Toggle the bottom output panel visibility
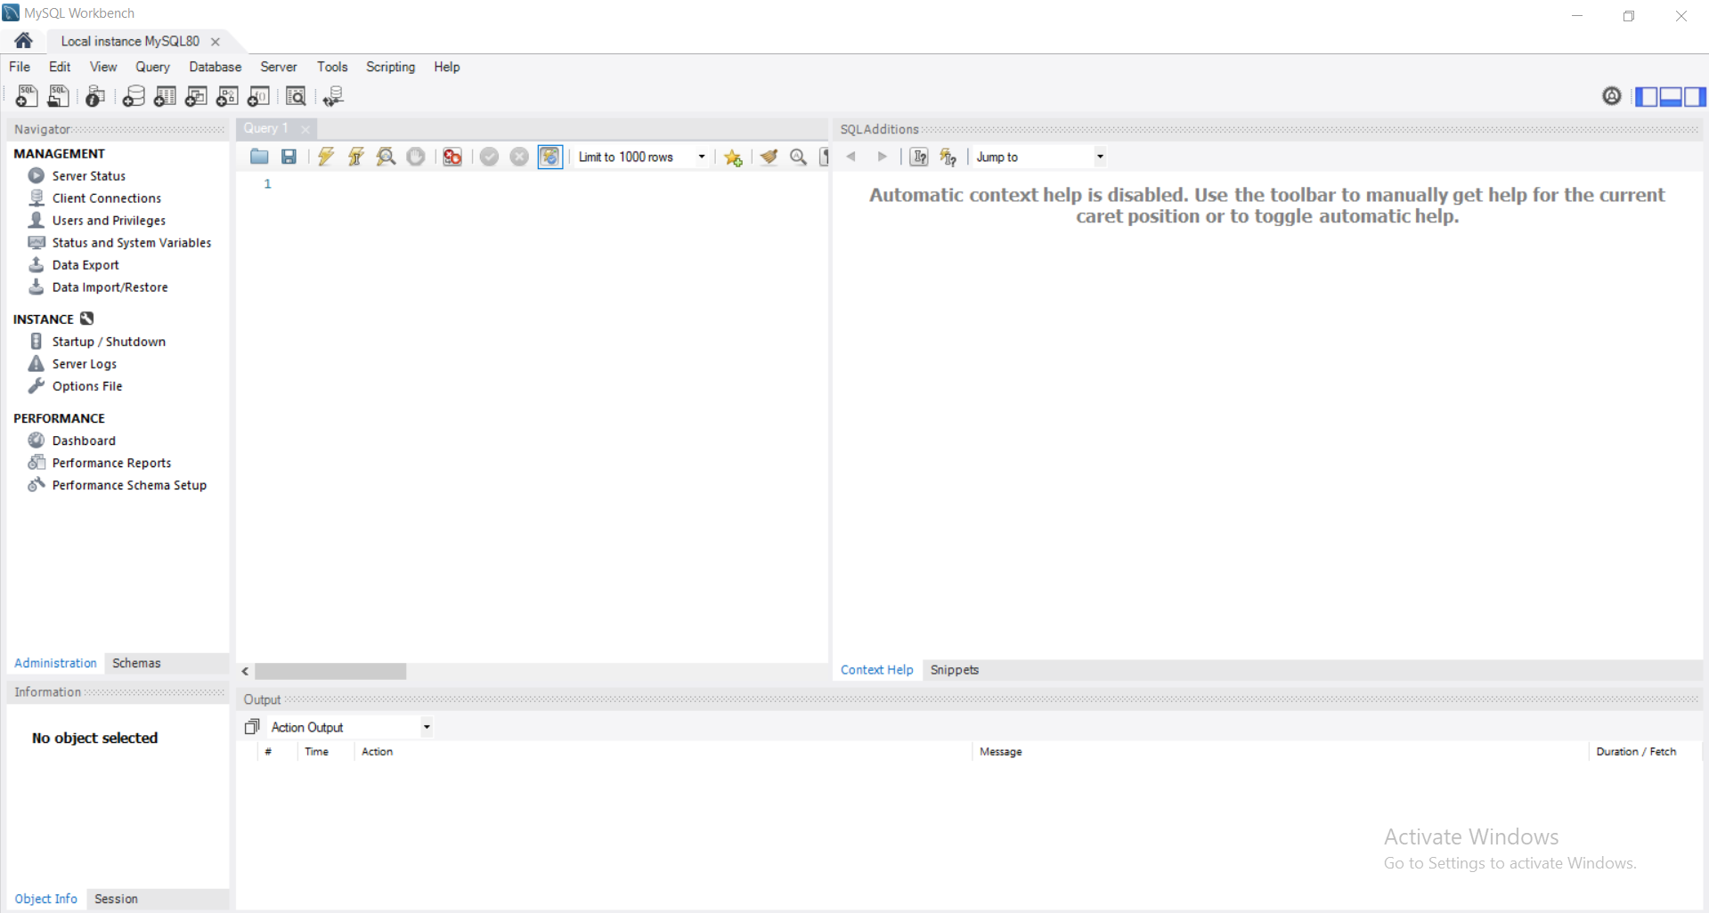 [1671, 96]
